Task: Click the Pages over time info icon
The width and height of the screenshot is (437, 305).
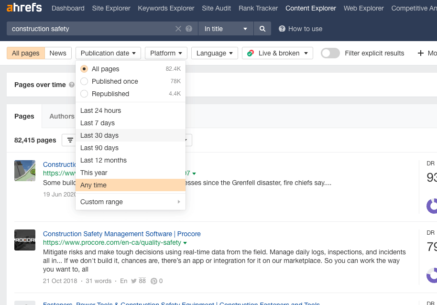Action: 72,85
